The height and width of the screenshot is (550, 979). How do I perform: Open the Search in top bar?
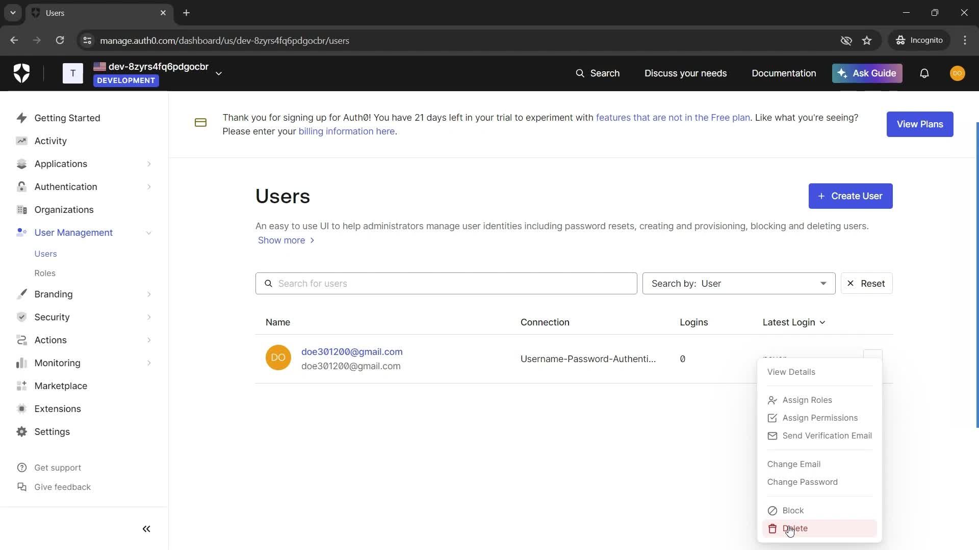(598, 73)
